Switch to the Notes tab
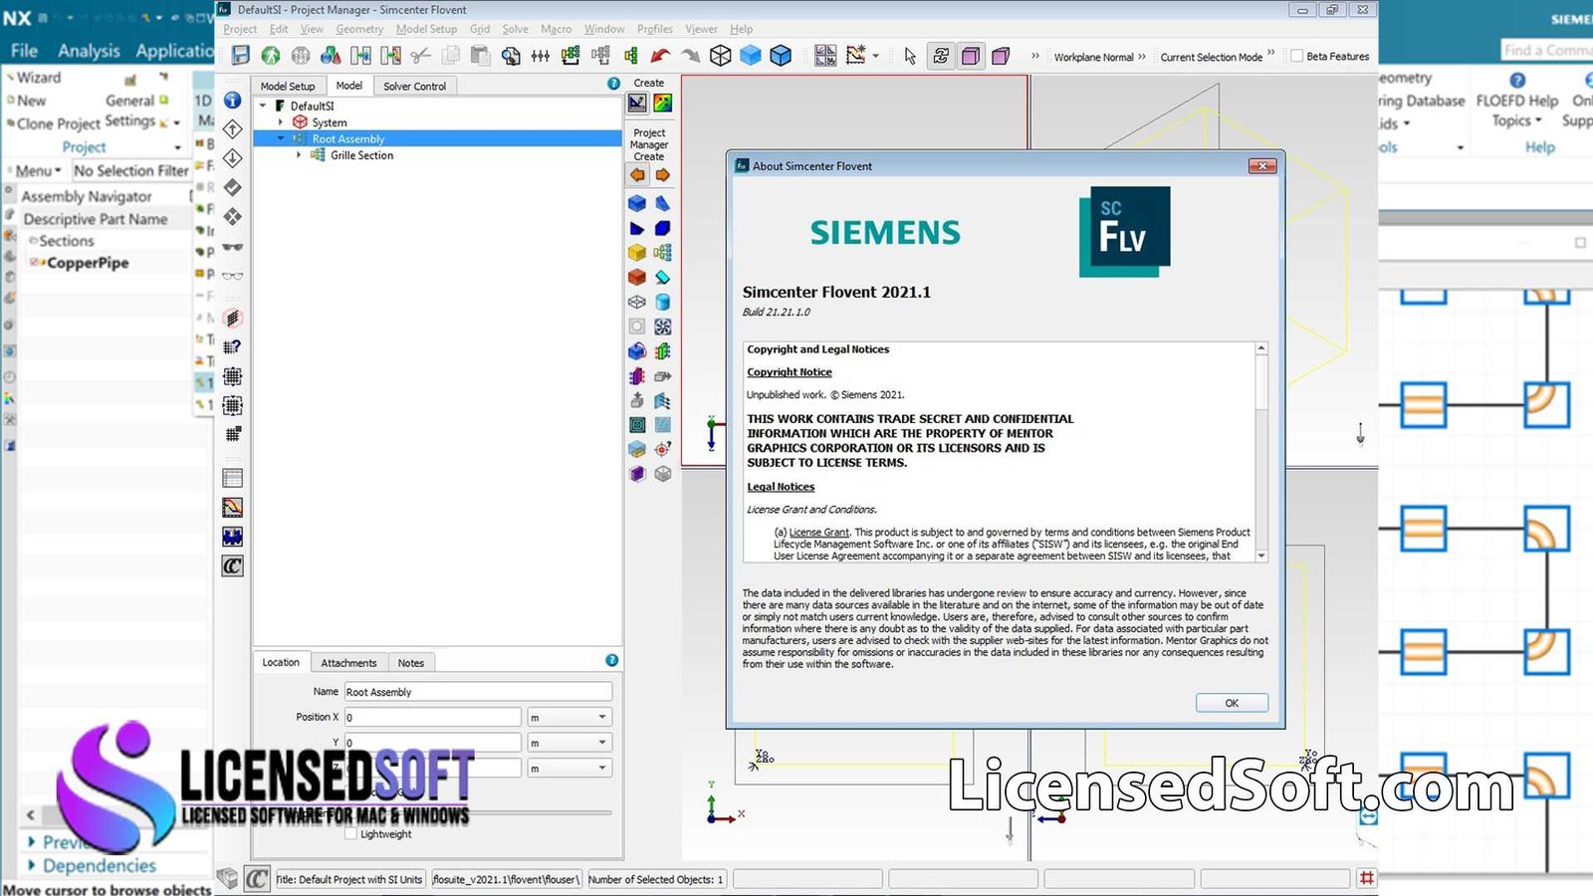This screenshot has width=1593, height=896. (411, 663)
